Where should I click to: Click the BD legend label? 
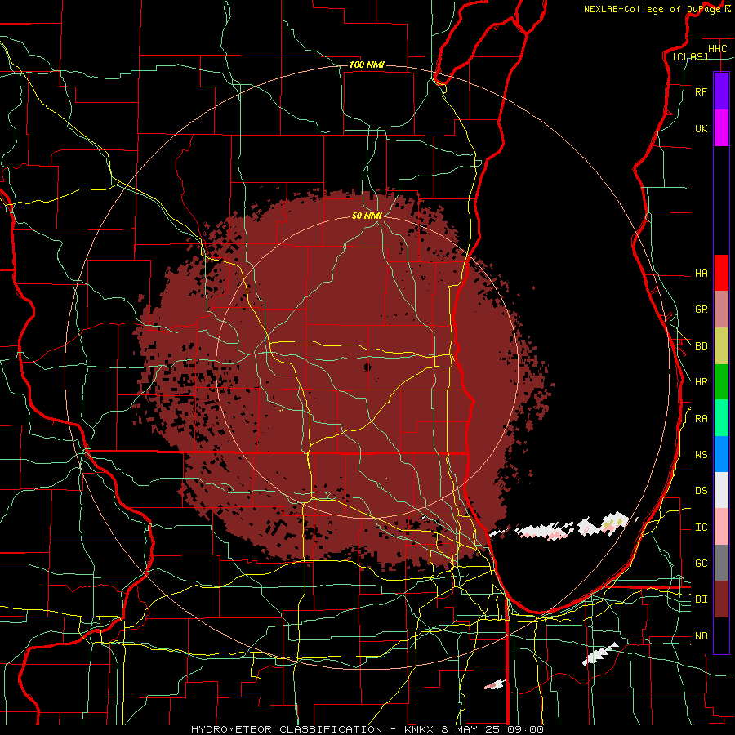(702, 346)
